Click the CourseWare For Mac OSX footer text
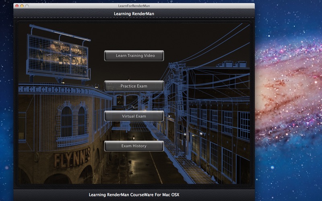Screen dimensions: 322x201 [x=134, y=195]
